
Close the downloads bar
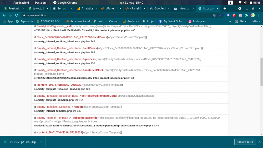click(x=260, y=142)
